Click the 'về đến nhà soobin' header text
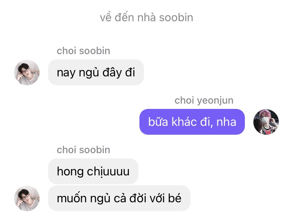The image size is (293, 215). tap(146, 17)
